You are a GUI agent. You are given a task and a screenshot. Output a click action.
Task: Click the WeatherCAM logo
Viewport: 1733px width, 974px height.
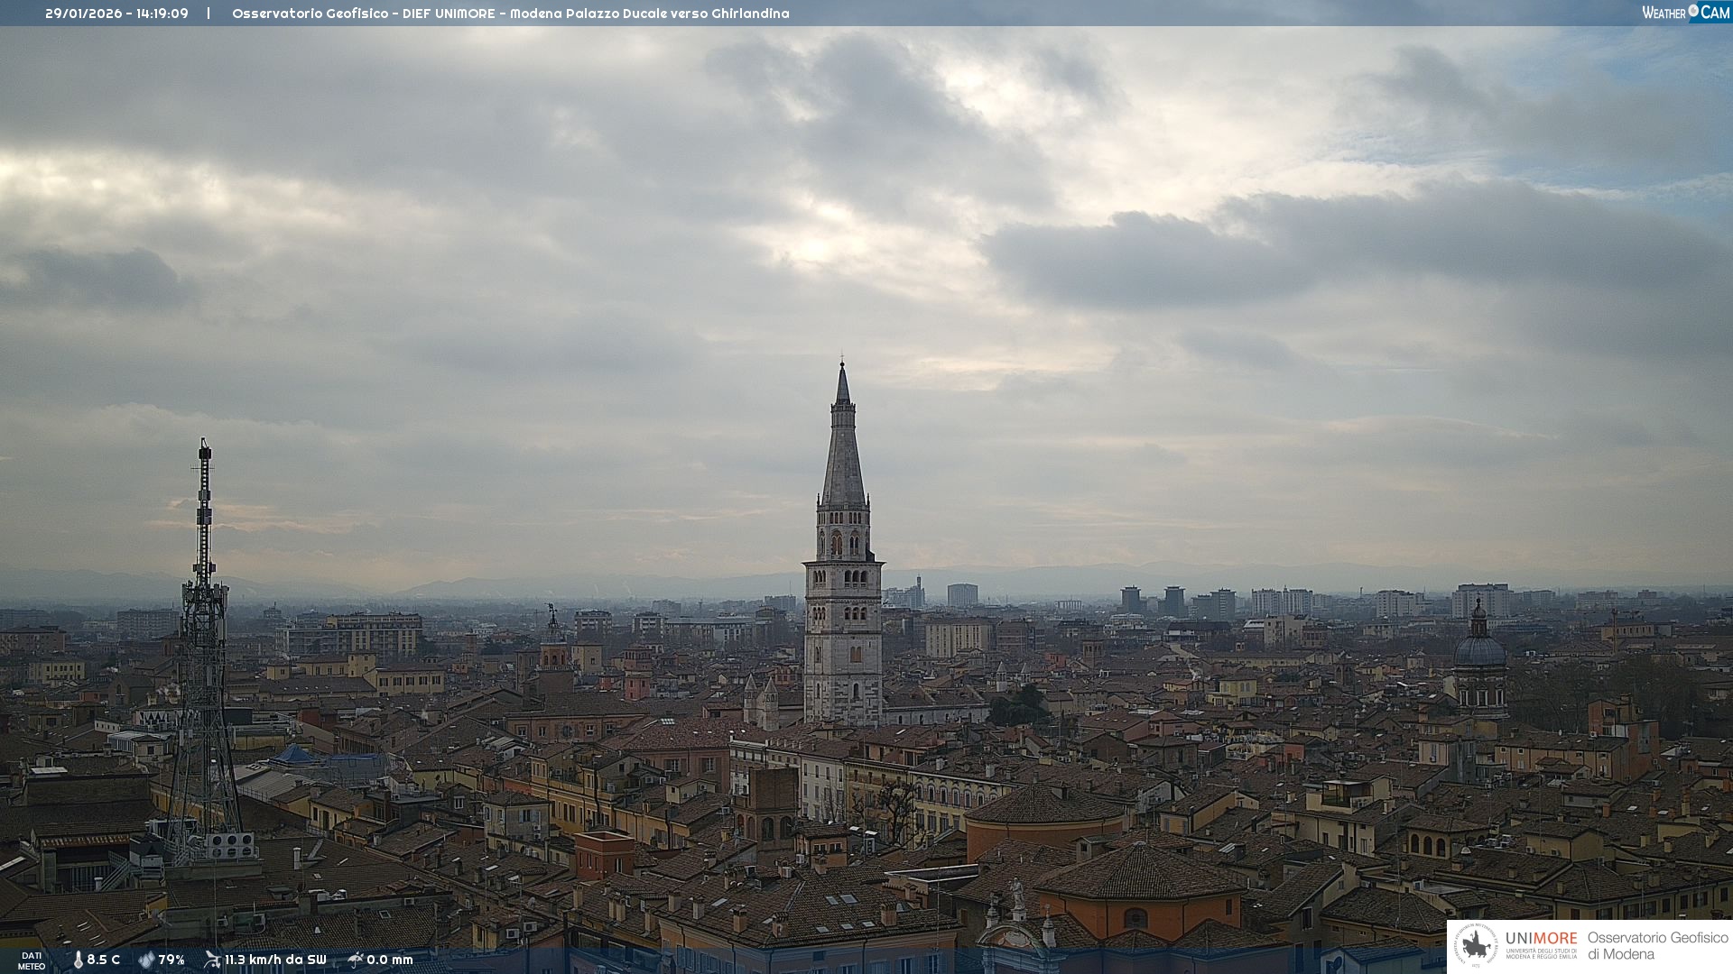(1685, 13)
